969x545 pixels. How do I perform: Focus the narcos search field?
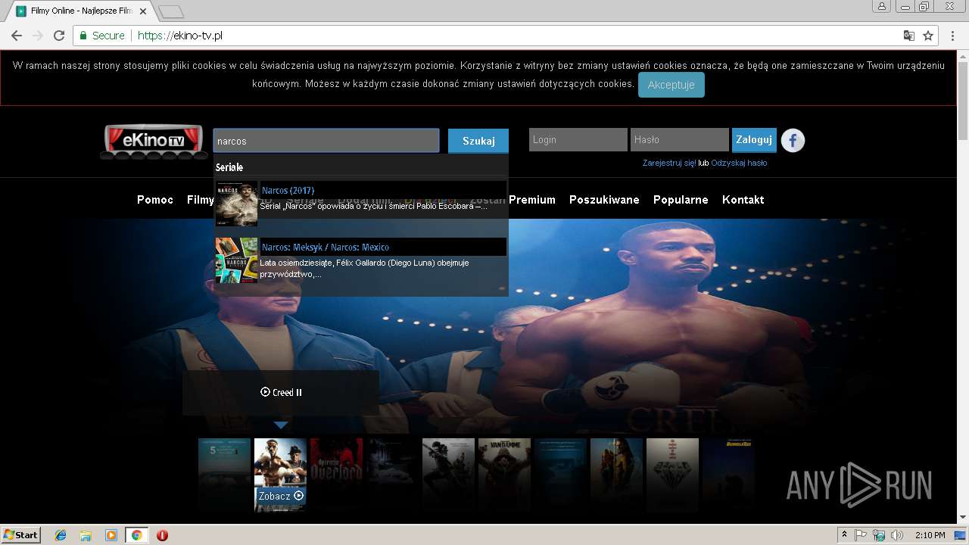click(326, 141)
